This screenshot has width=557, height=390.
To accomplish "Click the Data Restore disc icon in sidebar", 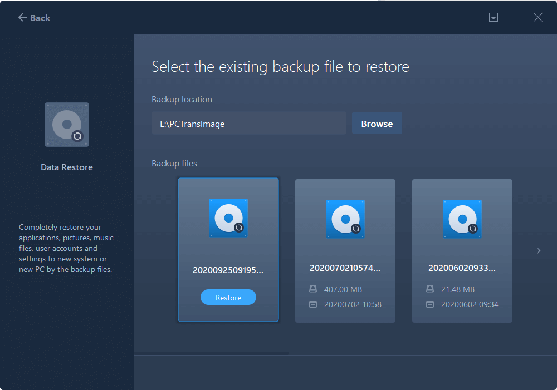I will tap(67, 125).
